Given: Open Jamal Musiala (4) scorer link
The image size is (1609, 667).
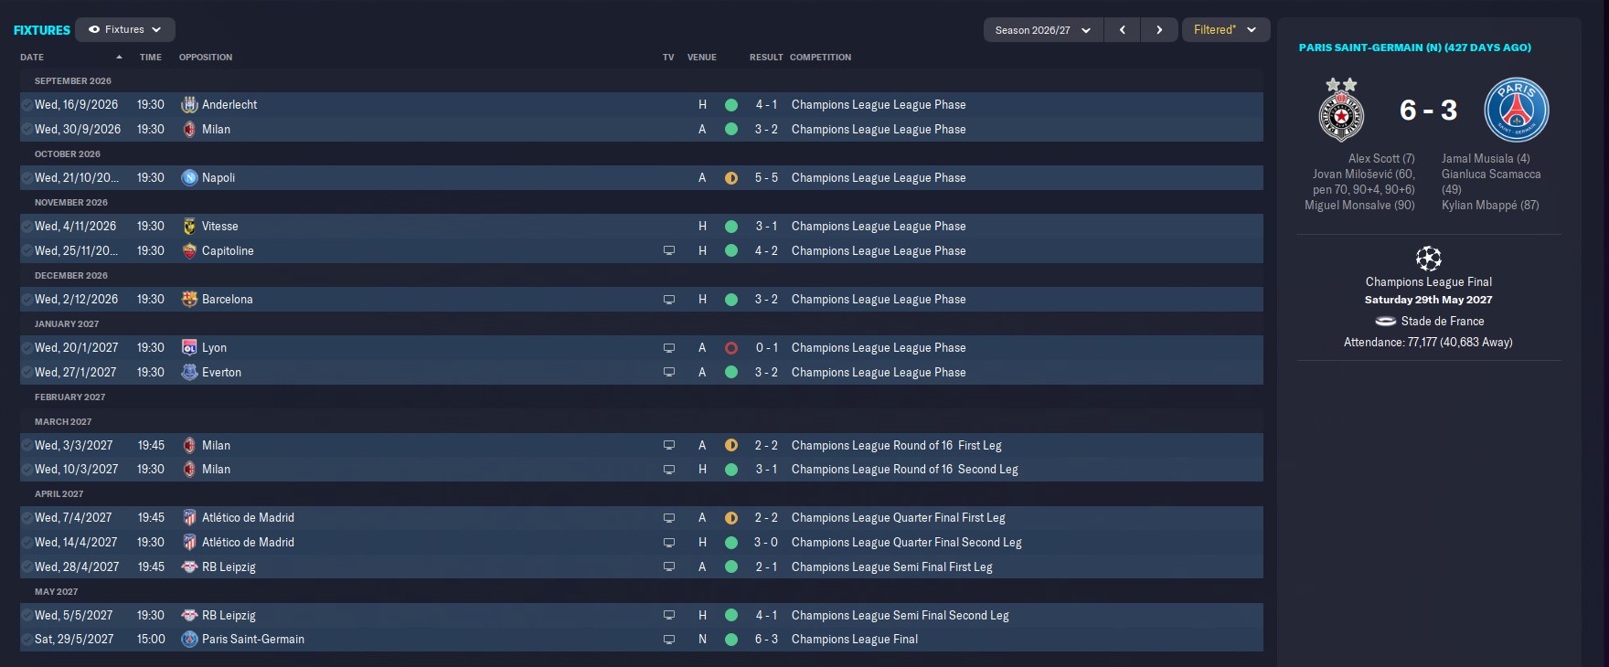Looking at the screenshot, I should (x=1486, y=159).
